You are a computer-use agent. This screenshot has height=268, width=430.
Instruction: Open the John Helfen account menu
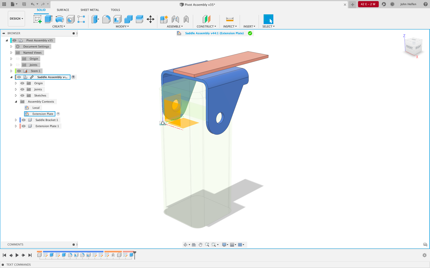click(408, 4)
